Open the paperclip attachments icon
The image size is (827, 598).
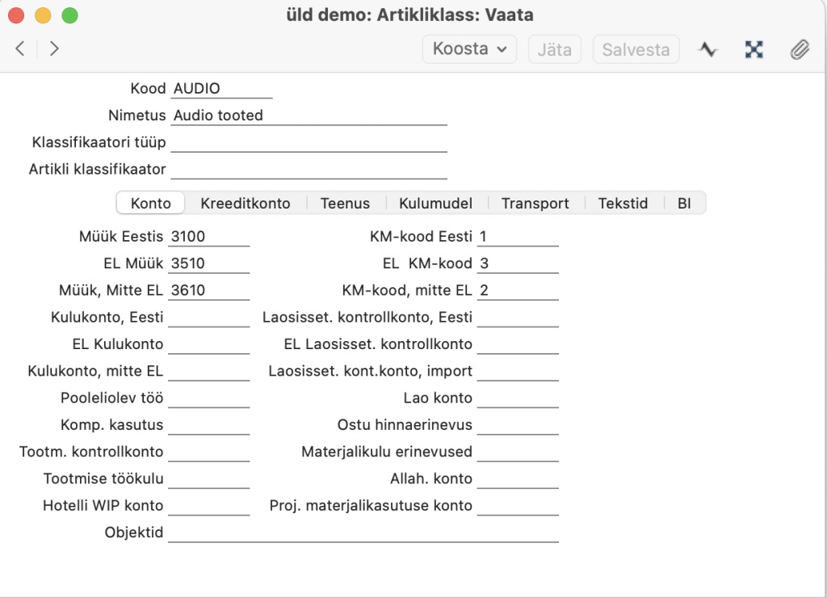[x=799, y=49]
